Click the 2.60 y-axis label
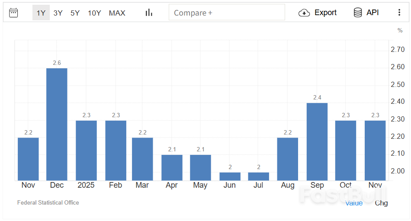The image size is (411, 221). point(398,67)
